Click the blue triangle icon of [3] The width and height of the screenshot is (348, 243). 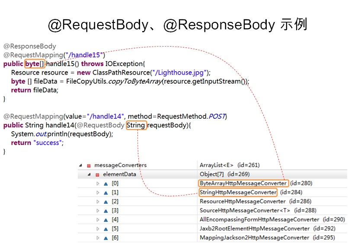pos(106,211)
